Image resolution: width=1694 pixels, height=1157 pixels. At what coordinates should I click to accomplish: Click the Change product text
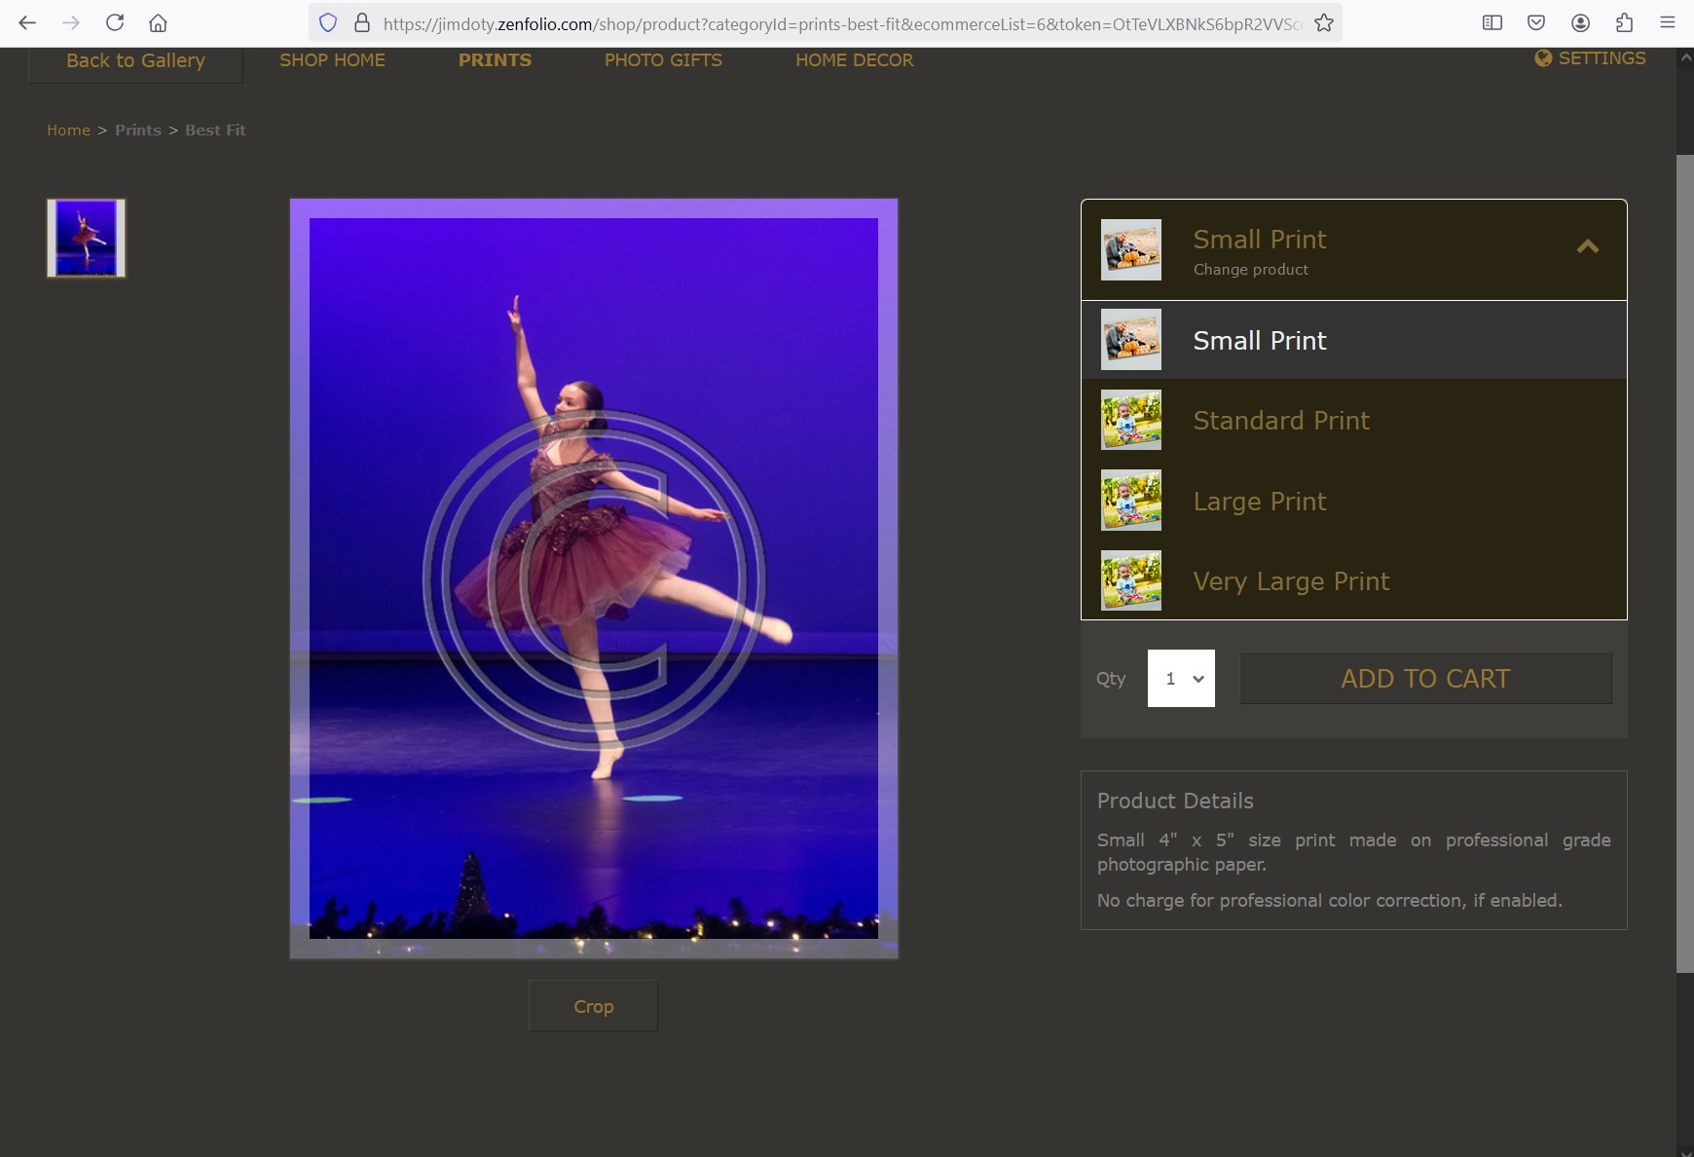pyautogui.click(x=1251, y=270)
